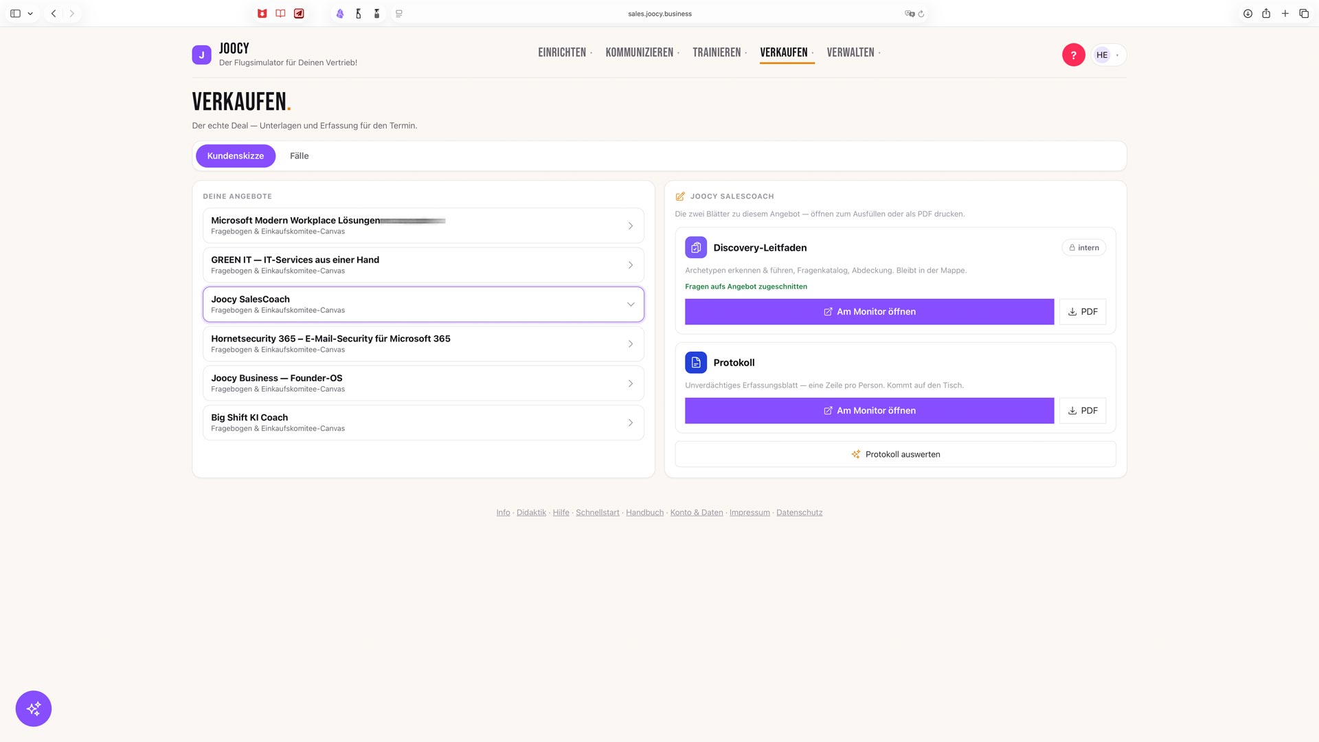Open a new browser tab

point(1285,14)
